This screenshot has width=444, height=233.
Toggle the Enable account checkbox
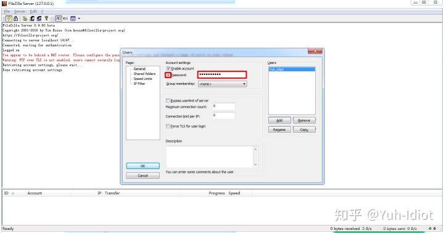tap(168, 68)
